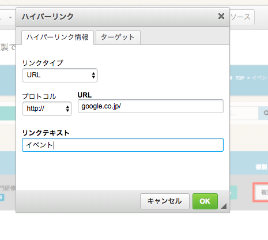The image size is (268, 240).
Task: Expand the toolbar combo arrow at left
Action: tap(10, 17)
